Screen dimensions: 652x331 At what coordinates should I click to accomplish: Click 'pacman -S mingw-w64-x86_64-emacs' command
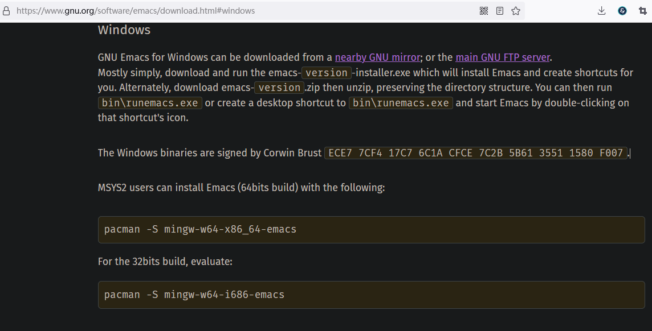click(200, 229)
